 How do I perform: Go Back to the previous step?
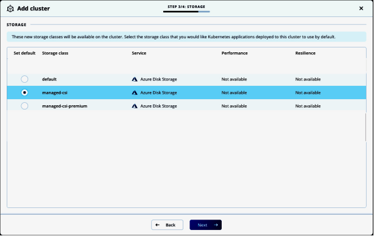pyautogui.click(x=167, y=225)
